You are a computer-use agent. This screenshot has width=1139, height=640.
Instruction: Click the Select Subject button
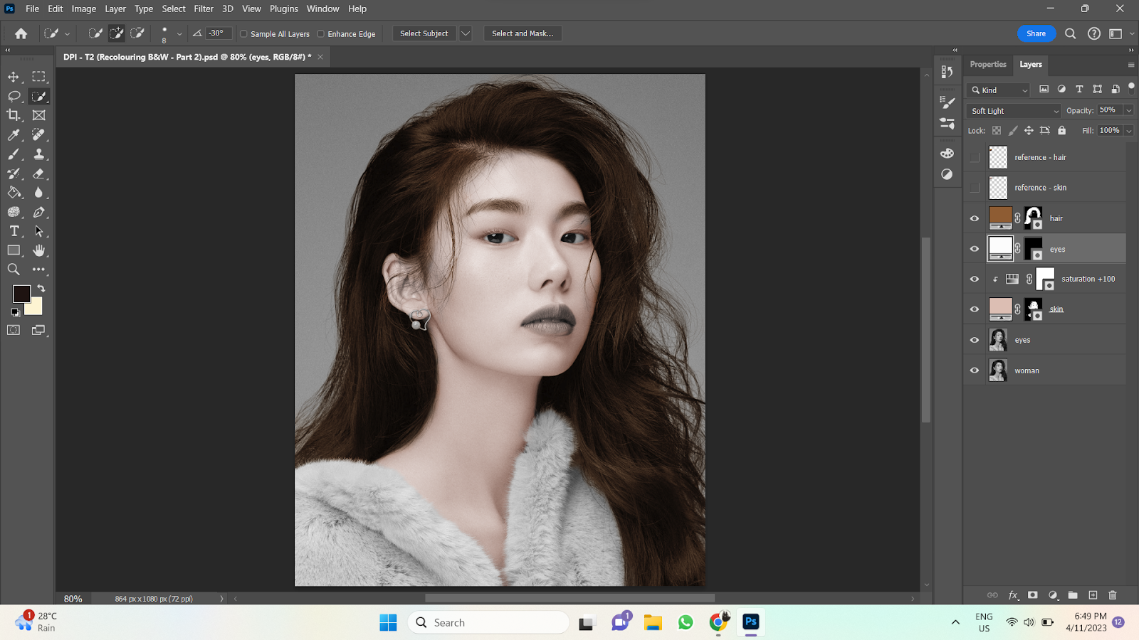pos(424,33)
